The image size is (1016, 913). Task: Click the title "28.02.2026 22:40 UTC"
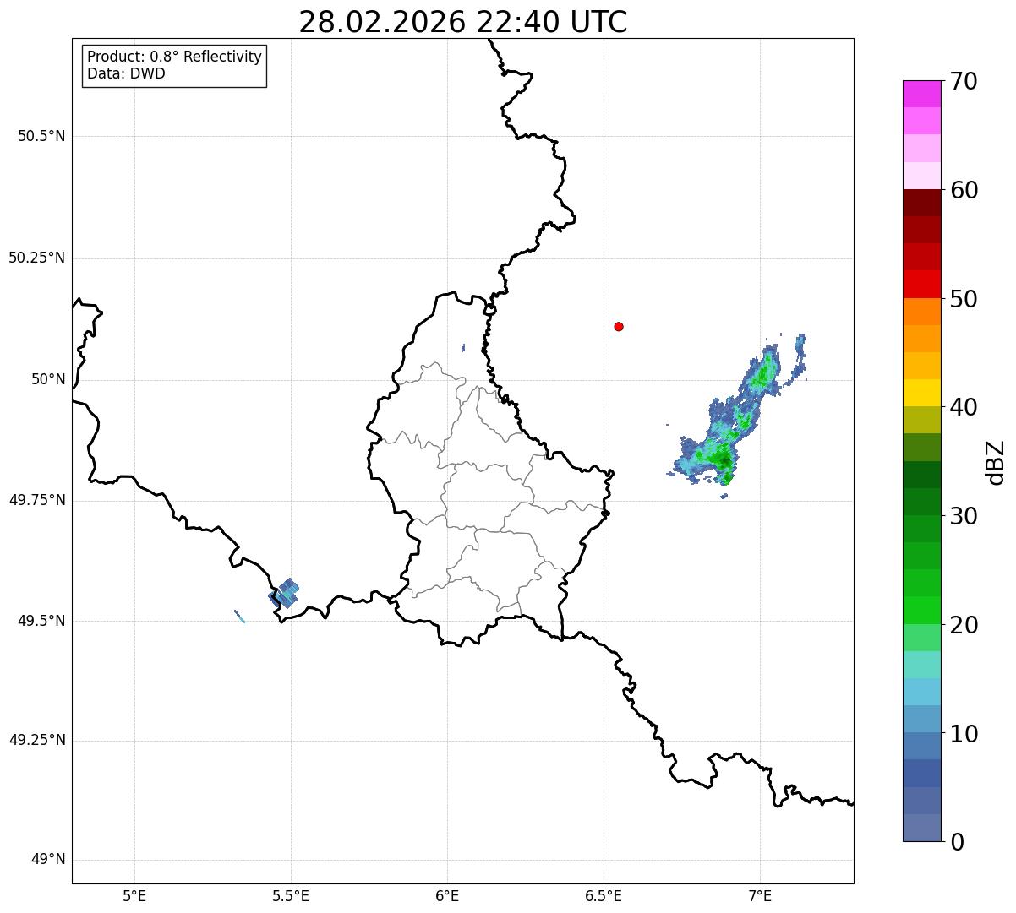click(x=463, y=22)
